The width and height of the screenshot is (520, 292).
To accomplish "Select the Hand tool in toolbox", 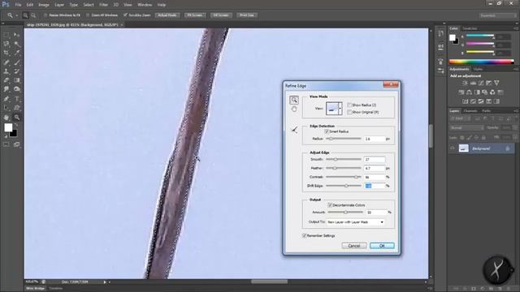I will (6, 117).
